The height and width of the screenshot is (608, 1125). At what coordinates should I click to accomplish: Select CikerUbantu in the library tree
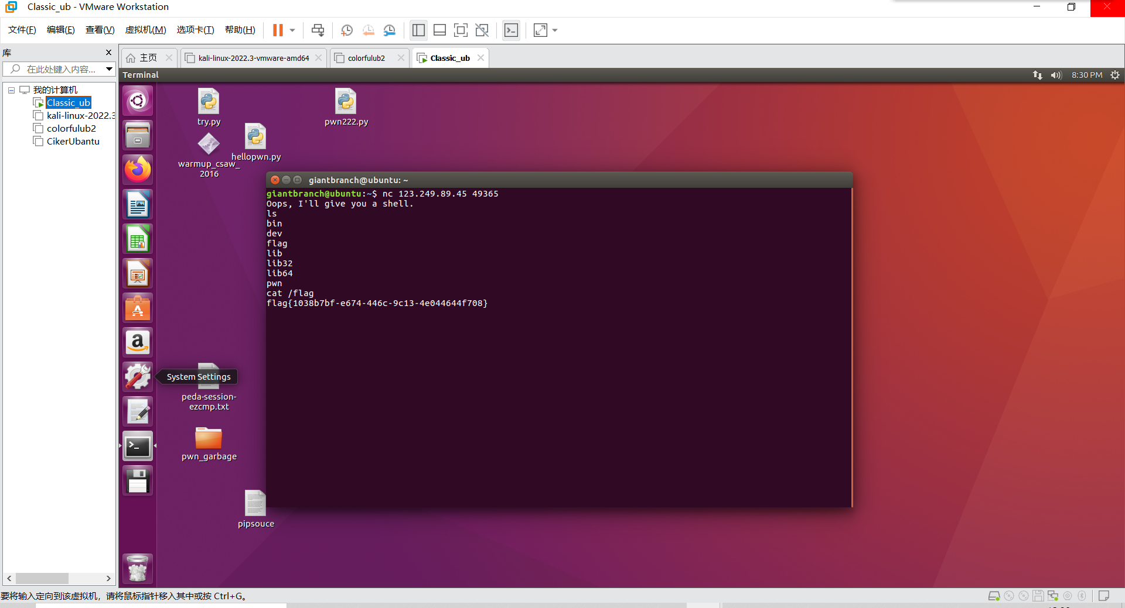click(x=73, y=141)
